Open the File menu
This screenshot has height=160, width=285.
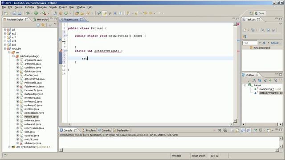4,7
